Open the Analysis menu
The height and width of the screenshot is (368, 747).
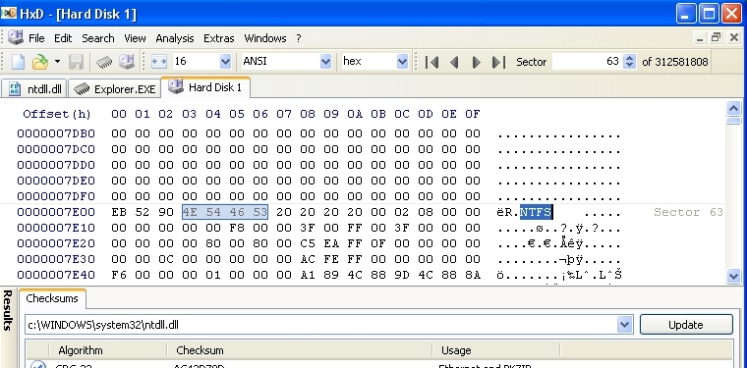(x=175, y=38)
